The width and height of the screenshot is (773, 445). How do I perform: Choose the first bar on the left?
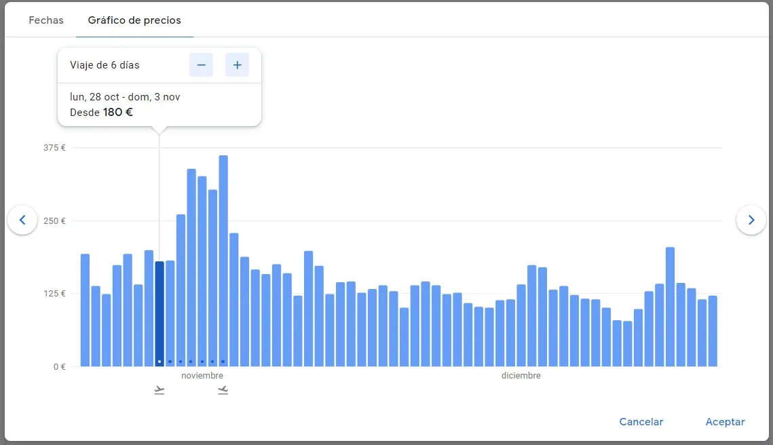[85, 310]
